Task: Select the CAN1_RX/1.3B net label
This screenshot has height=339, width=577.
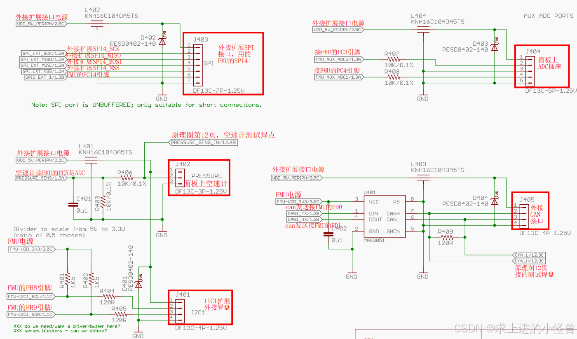Action: [x=305, y=219]
